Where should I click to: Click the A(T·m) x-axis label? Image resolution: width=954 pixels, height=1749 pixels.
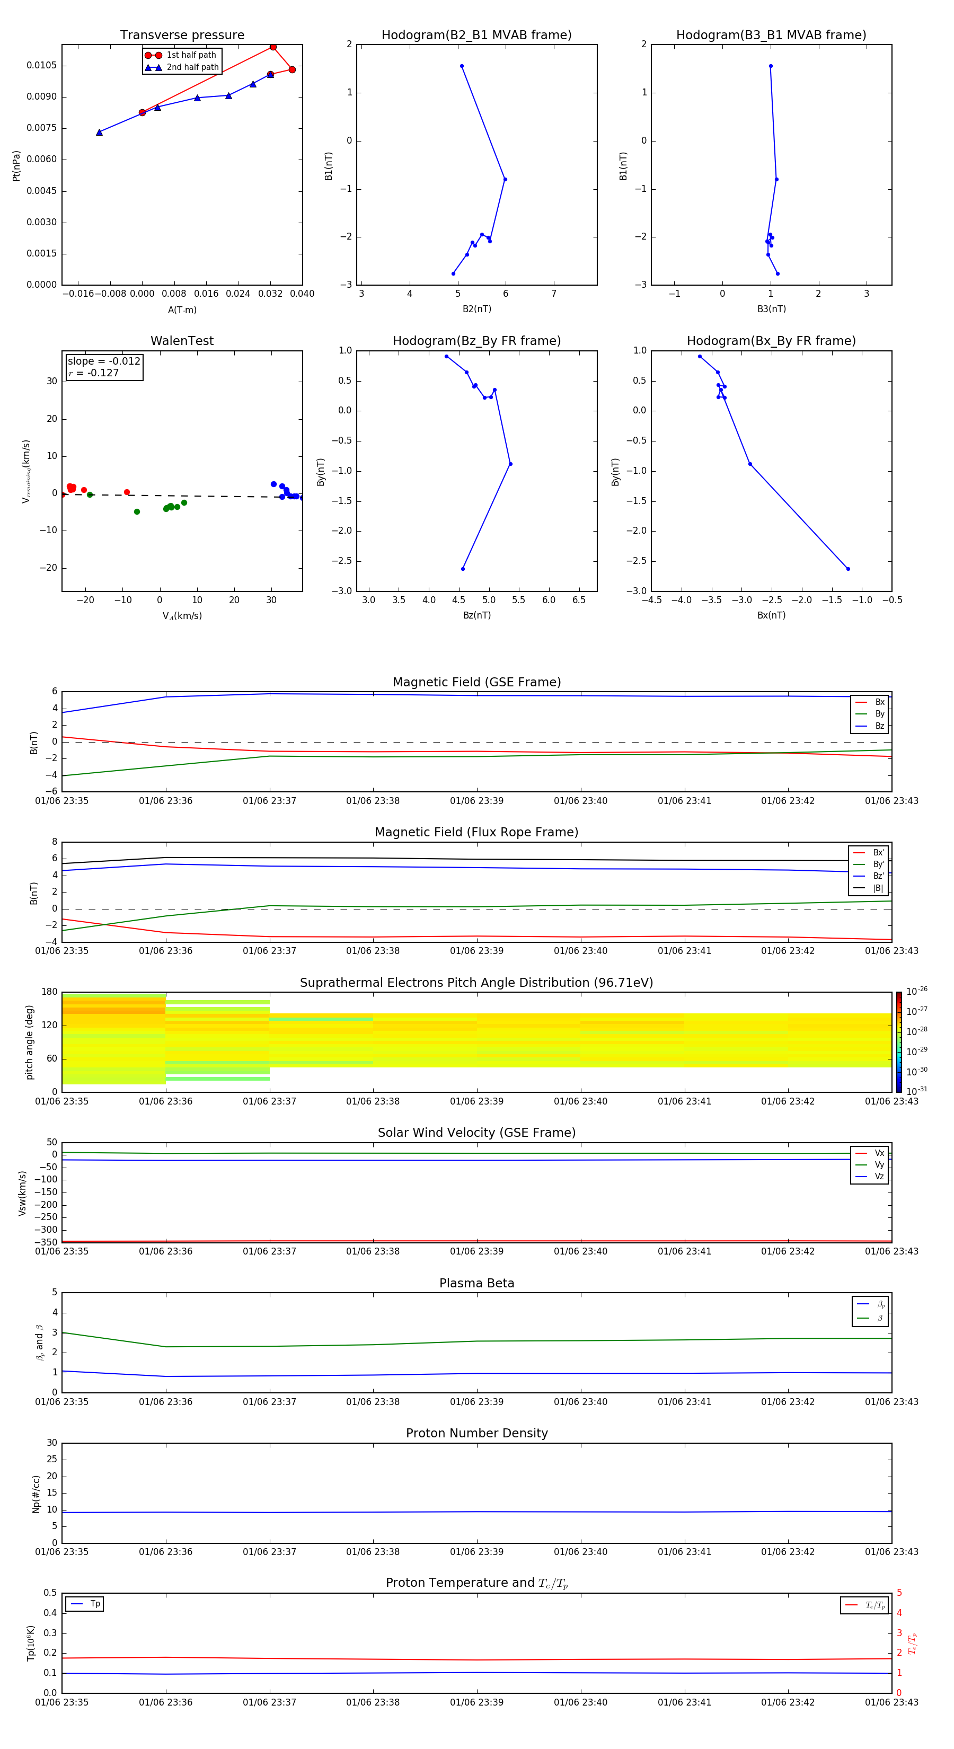pos(182,310)
